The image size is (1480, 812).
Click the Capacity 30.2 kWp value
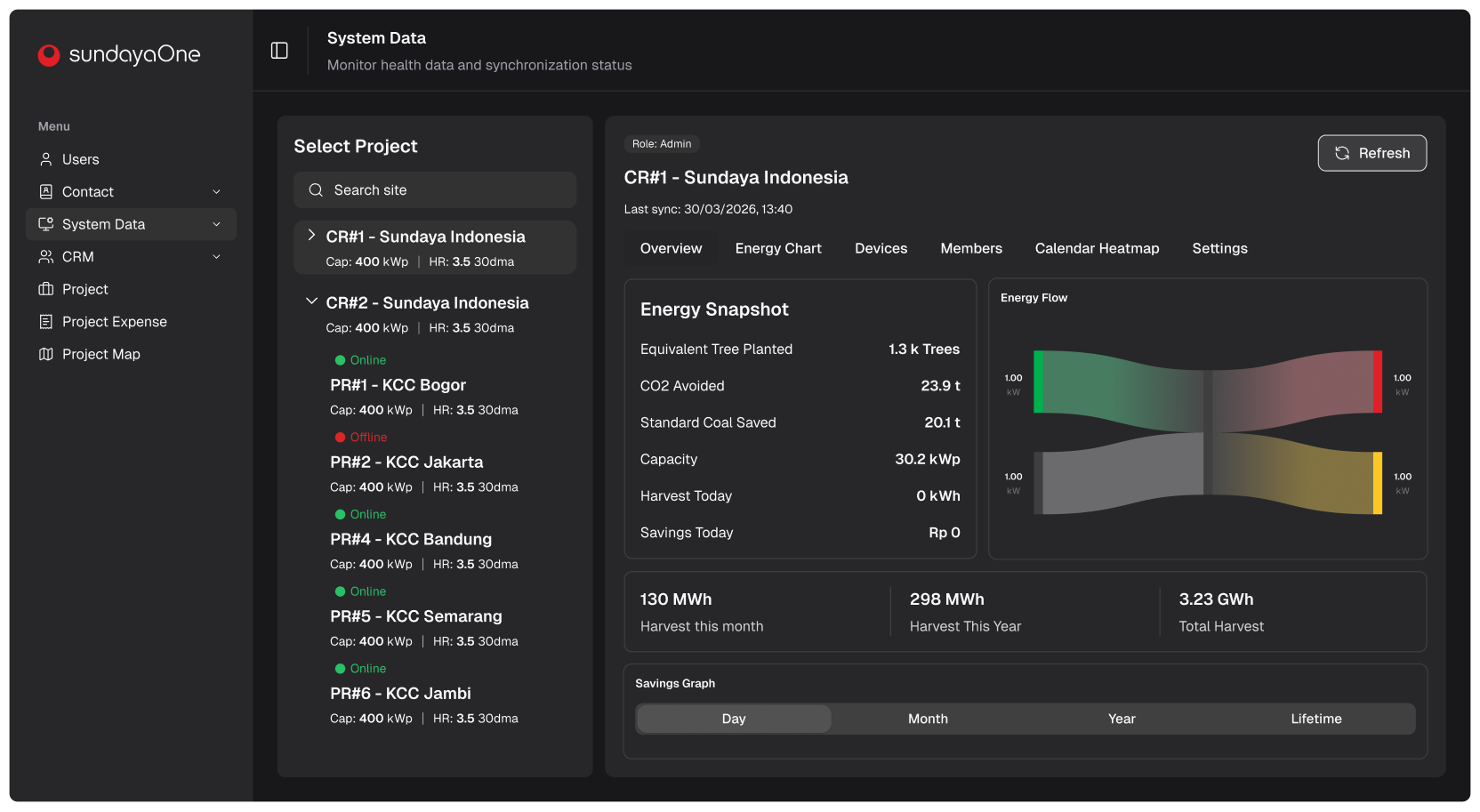click(928, 459)
